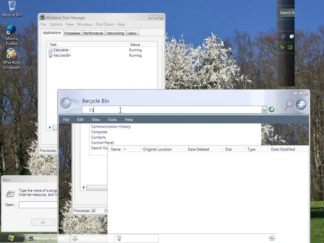Click the Open field in Run dialog
Image resolution: width=324 pixels, height=243 pixels.
click(x=38, y=205)
